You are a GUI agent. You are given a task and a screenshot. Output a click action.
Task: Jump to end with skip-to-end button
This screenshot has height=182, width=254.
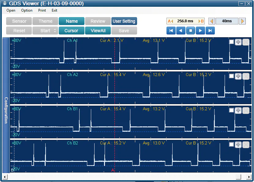click(x=210, y=31)
